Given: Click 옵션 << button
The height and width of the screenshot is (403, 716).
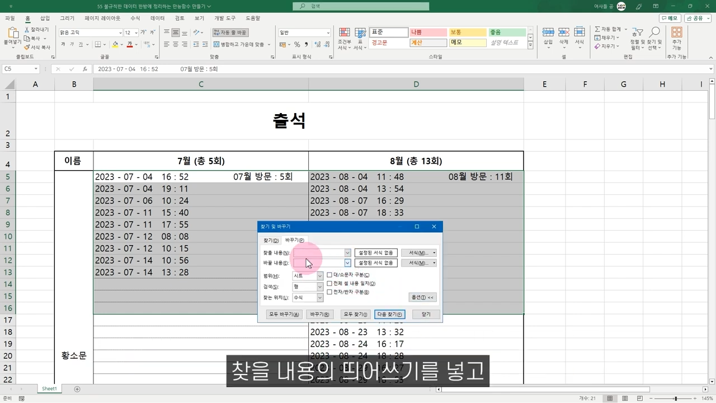Looking at the screenshot, I should point(422,297).
